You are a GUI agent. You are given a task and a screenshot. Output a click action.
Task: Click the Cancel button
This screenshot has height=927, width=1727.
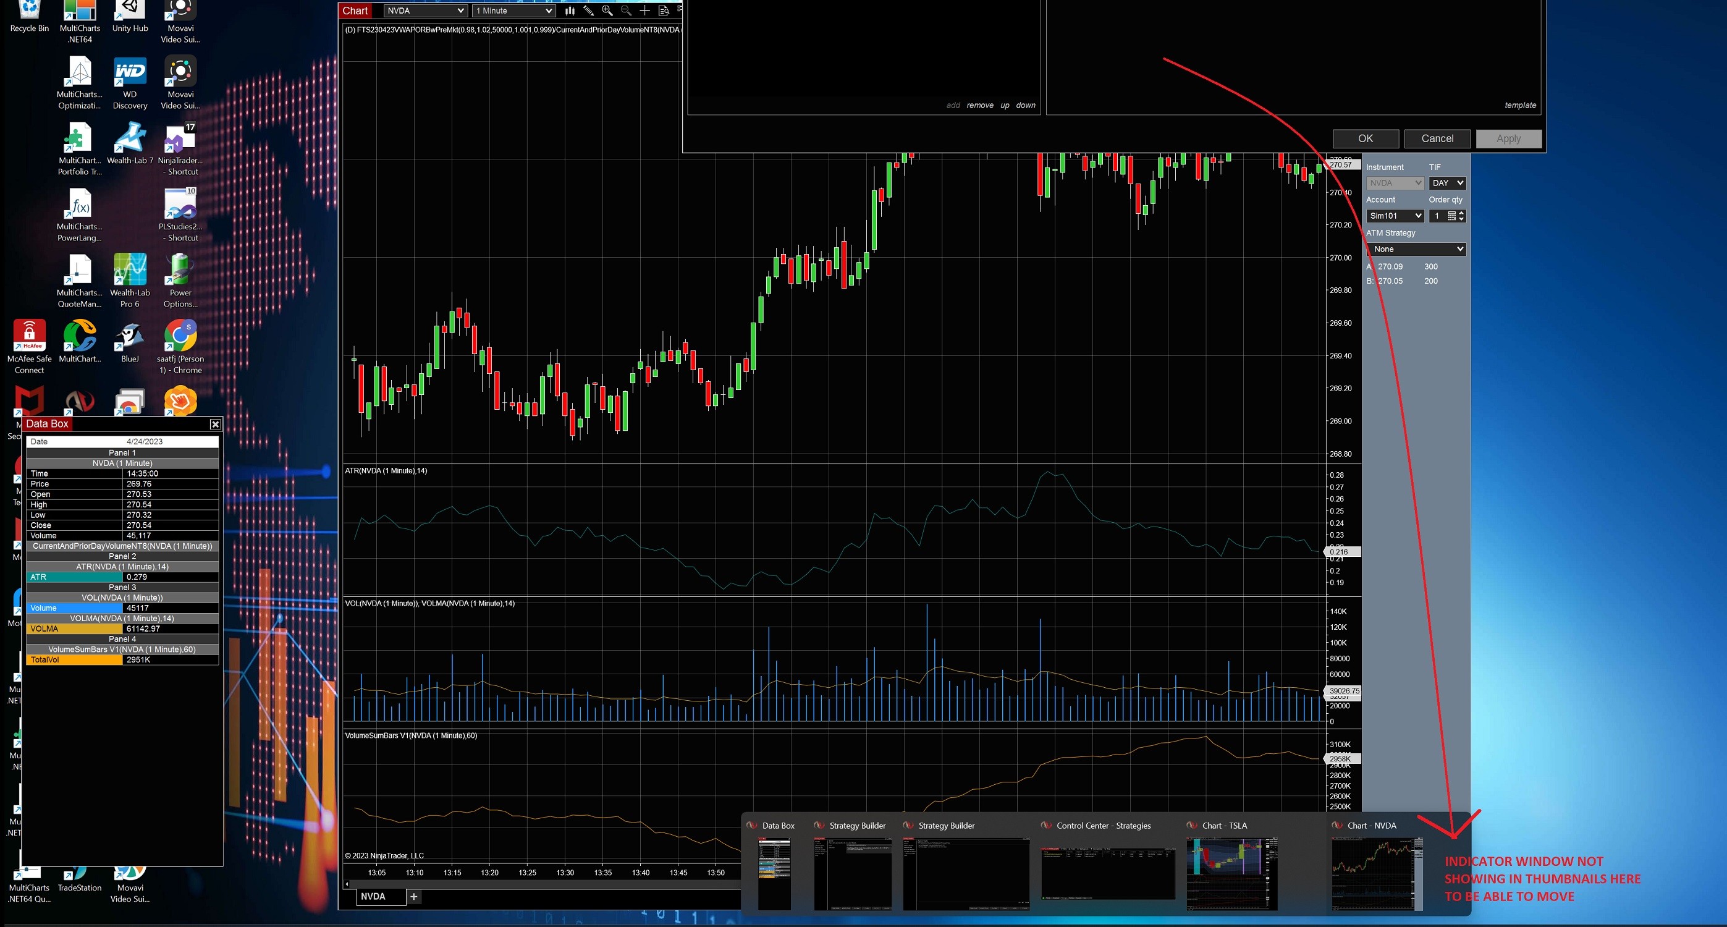(1437, 138)
